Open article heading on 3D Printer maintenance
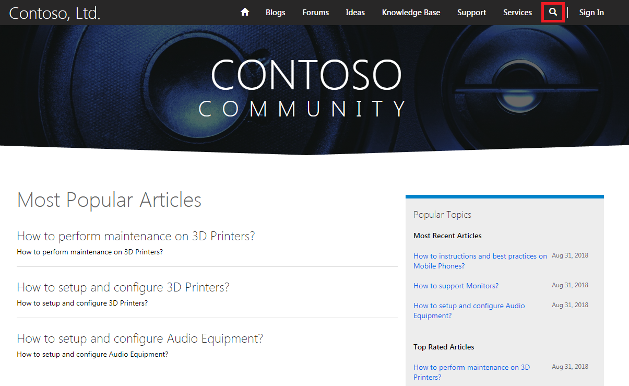This screenshot has height=386, width=629. 136,236
